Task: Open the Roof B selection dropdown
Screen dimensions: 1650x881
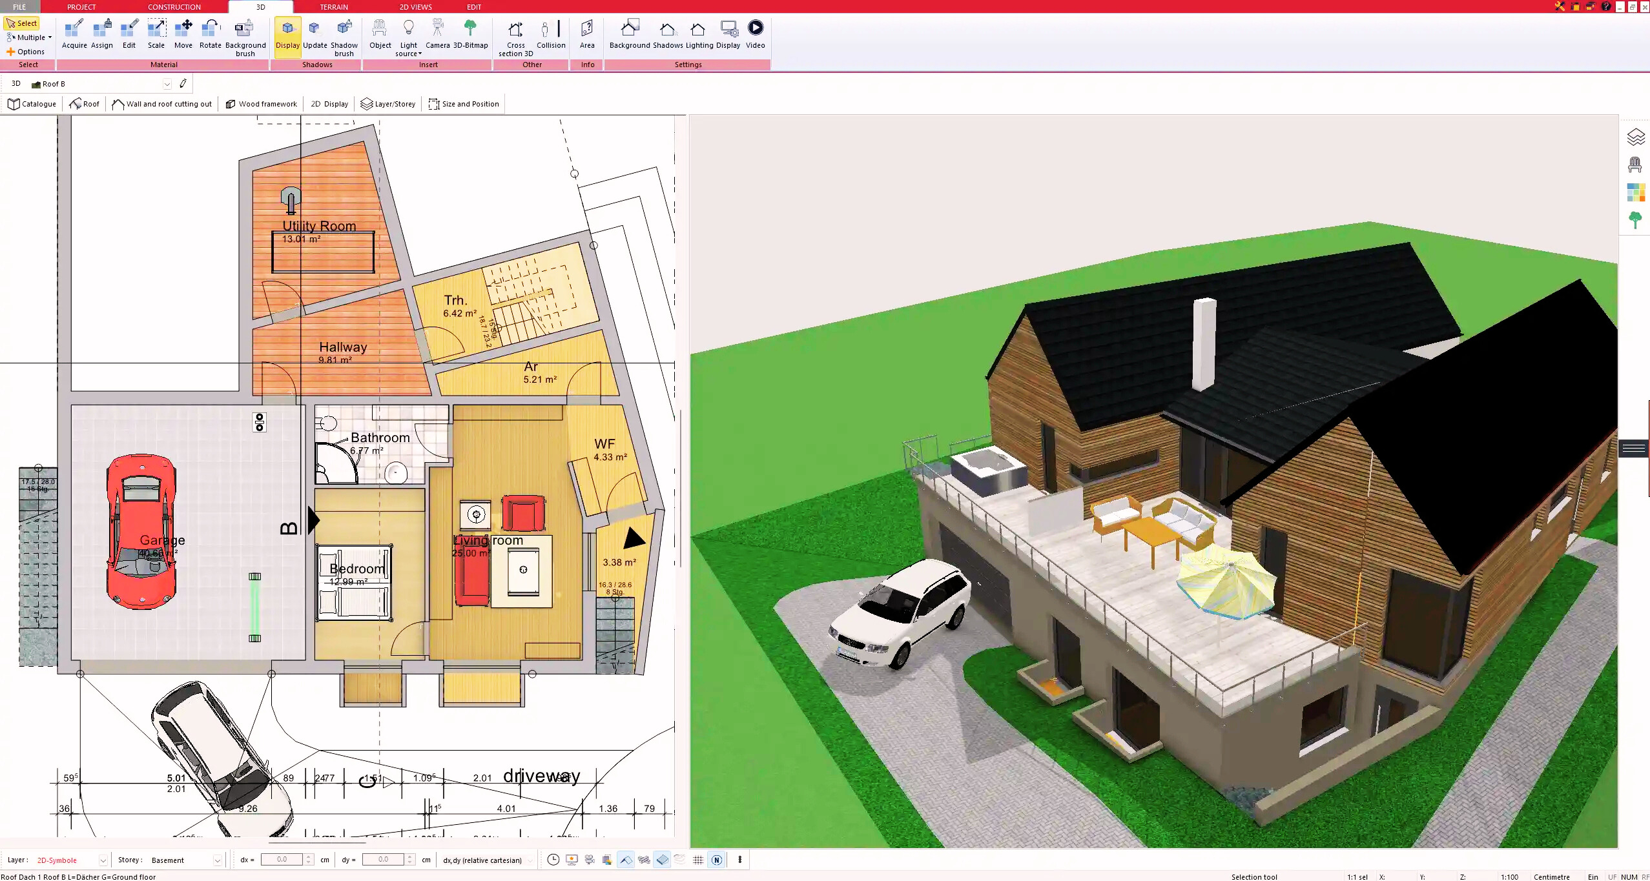Action: tap(167, 83)
